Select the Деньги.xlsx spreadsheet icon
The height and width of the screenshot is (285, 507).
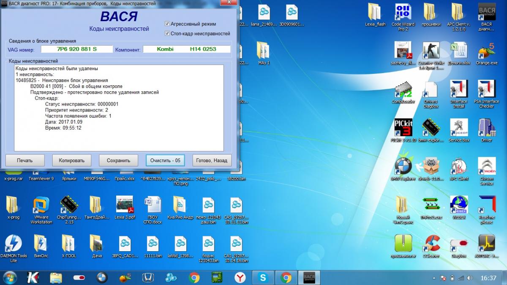[458, 54]
